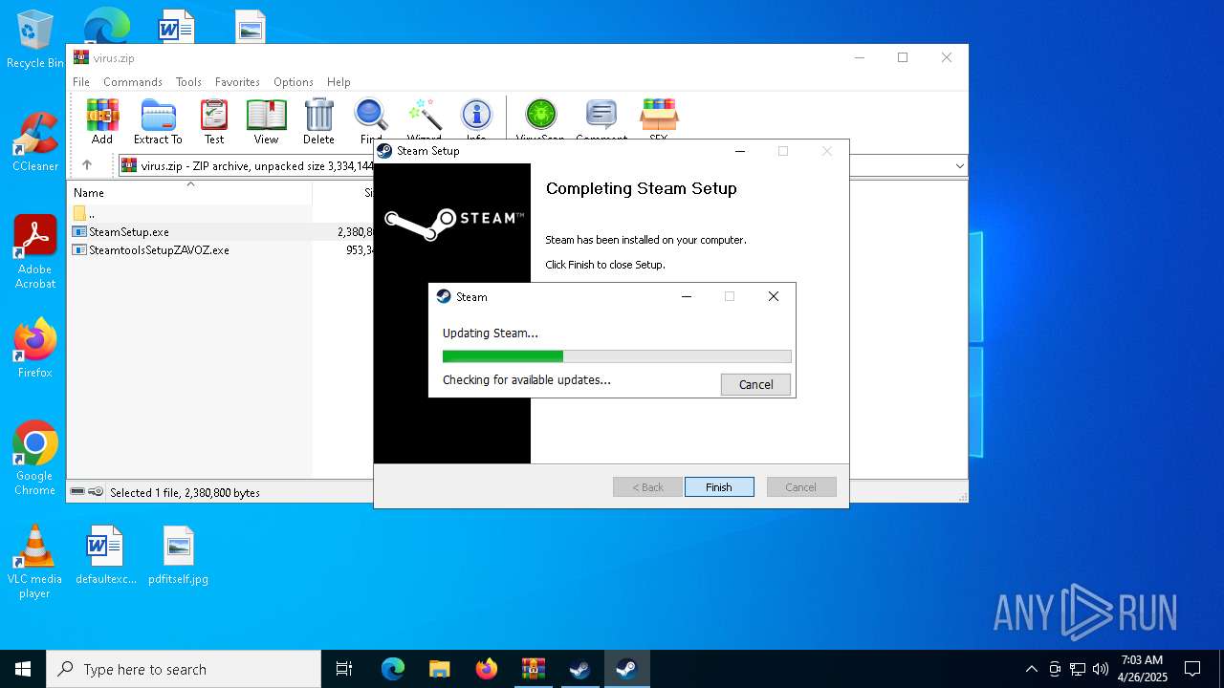Click the Comment toolbar icon
This screenshot has width=1224, height=688.
coord(601,118)
